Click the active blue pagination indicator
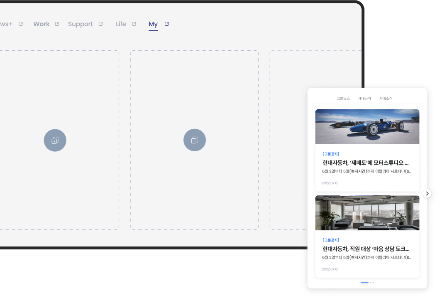 [x=364, y=283]
